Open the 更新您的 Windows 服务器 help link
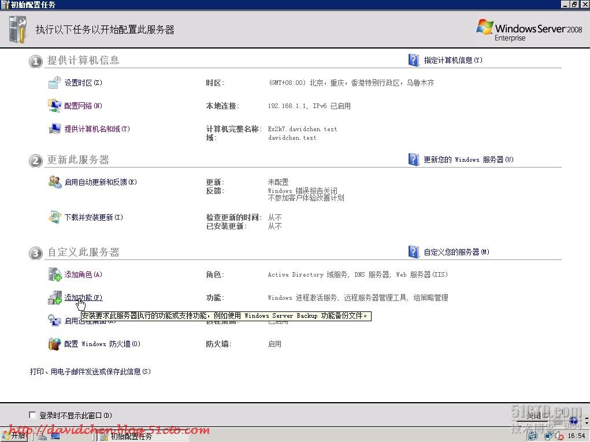Screen dimensions: 590x442 pyautogui.click(x=467, y=159)
